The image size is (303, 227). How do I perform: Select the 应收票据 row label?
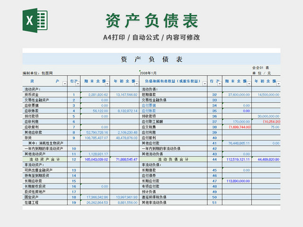[x=32, y=105]
